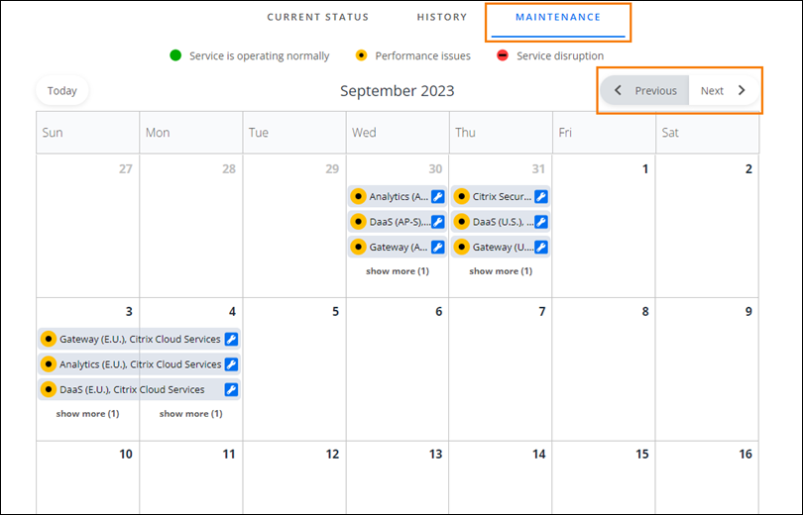The width and height of the screenshot is (803, 515).
Task: Advance to the Next month
Action: click(x=723, y=91)
